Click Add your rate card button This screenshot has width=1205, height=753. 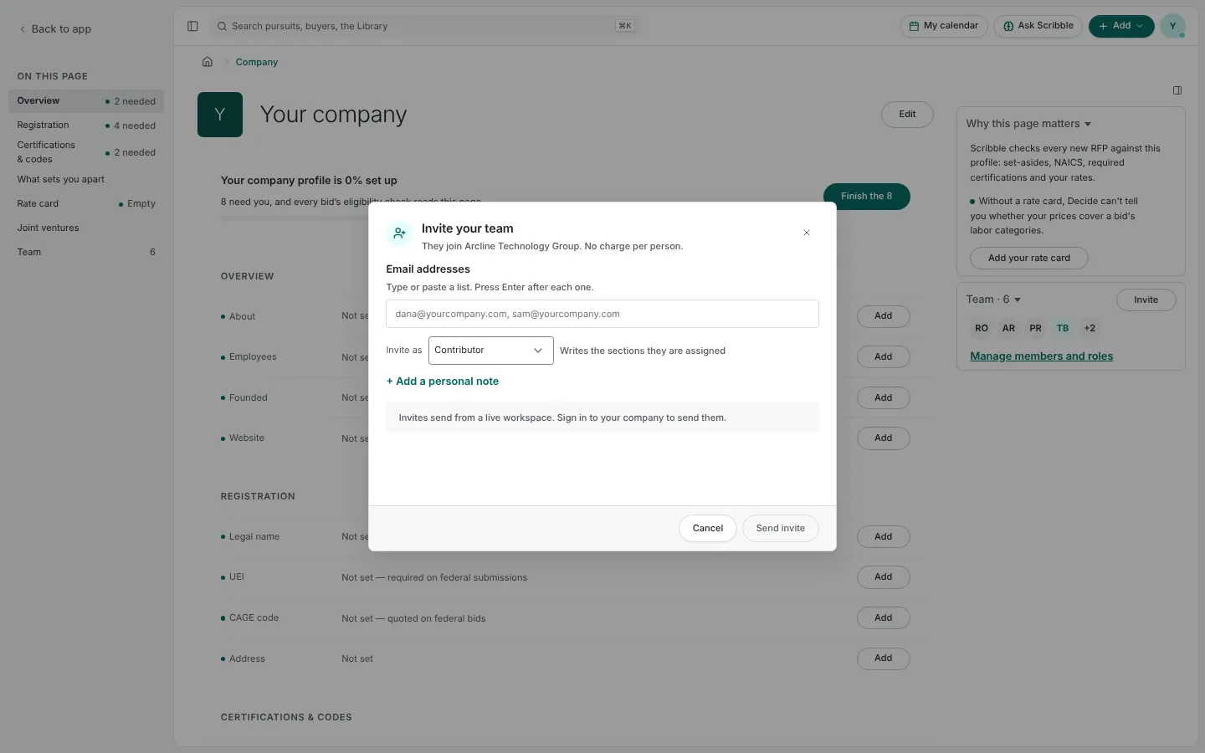click(x=1029, y=259)
